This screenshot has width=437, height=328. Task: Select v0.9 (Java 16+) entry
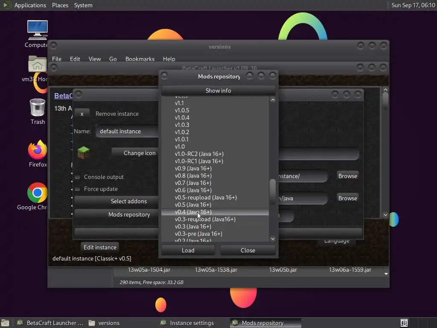pyautogui.click(x=215, y=168)
